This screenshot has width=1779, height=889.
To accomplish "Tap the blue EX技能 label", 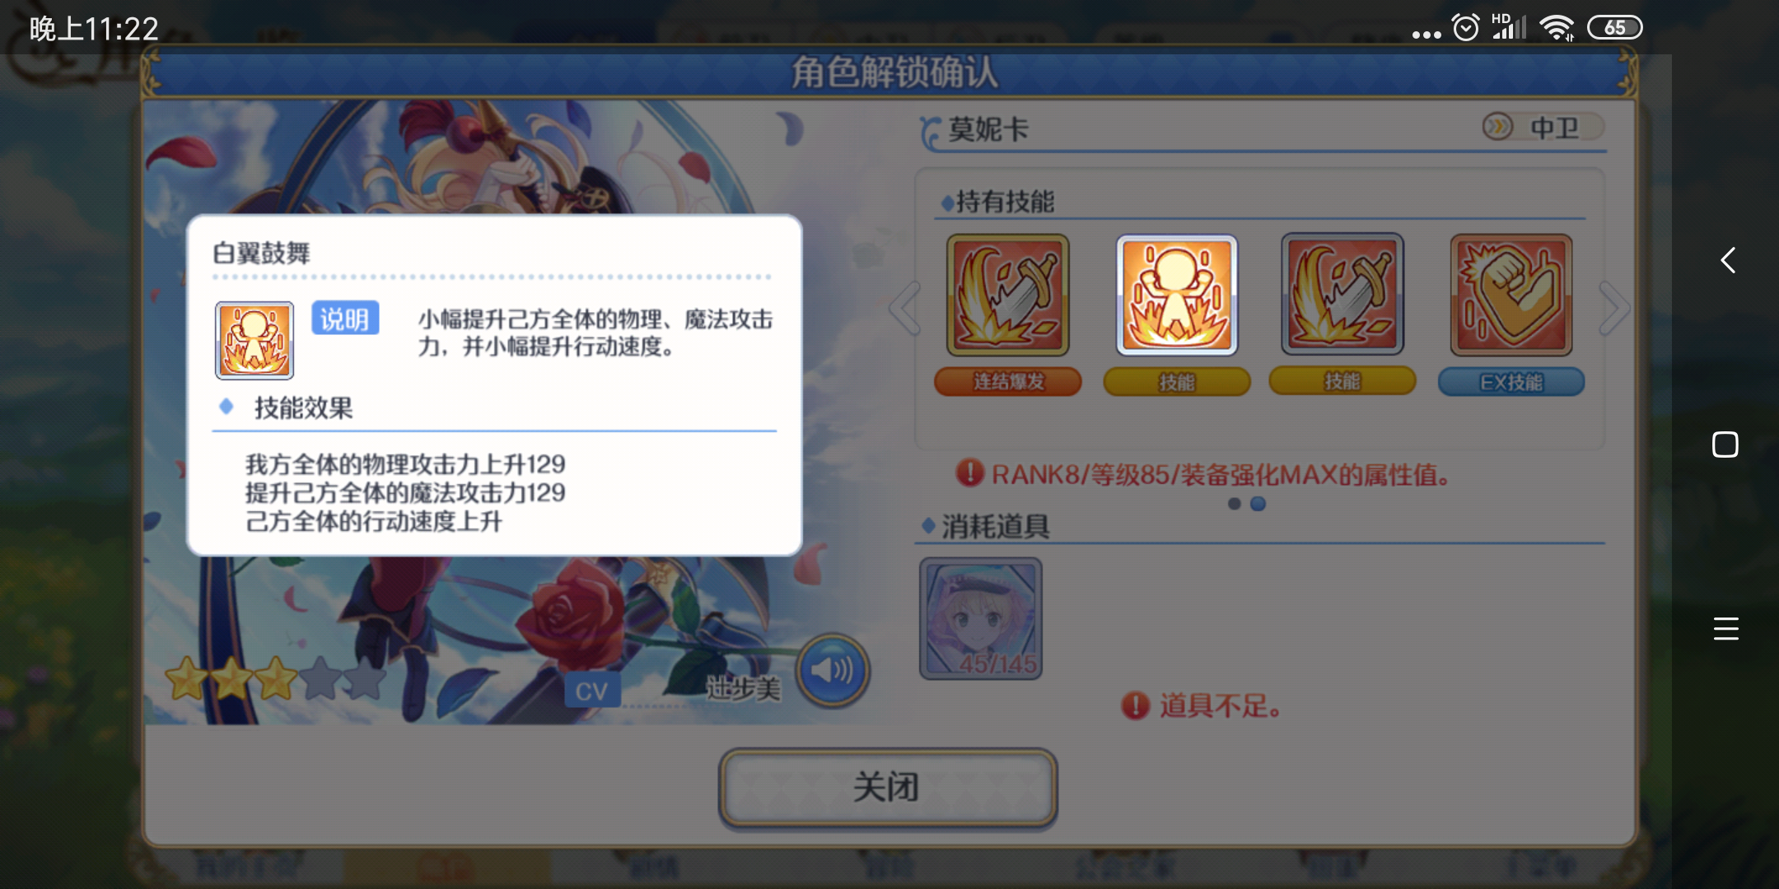I will tap(1511, 382).
